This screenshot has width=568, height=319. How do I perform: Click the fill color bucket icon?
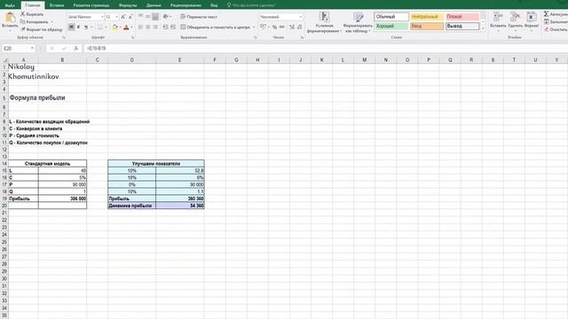click(x=115, y=27)
